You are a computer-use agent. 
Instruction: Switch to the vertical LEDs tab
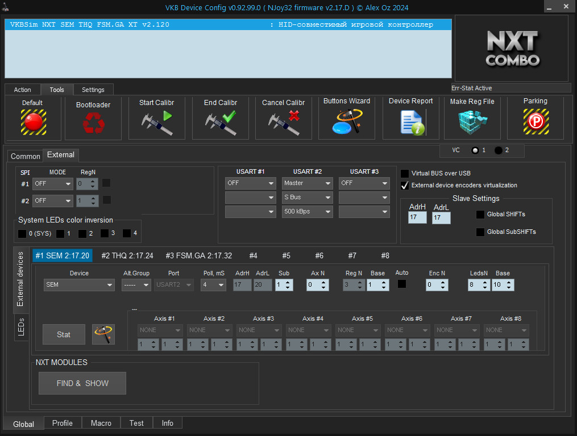[21, 327]
